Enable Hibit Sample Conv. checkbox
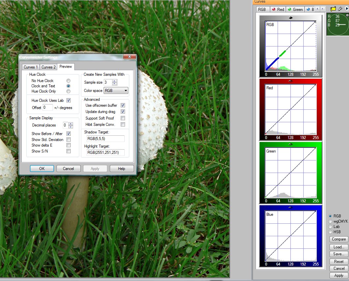The height and width of the screenshot is (281, 349). [x=123, y=124]
